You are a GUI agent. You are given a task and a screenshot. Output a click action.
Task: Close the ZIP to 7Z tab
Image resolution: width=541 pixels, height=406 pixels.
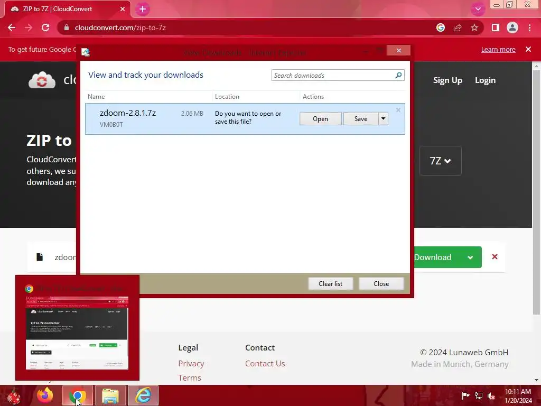click(x=123, y=9)
